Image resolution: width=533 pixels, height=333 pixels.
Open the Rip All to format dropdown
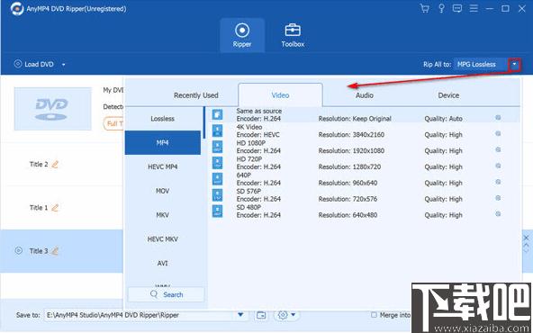point(514,64)
